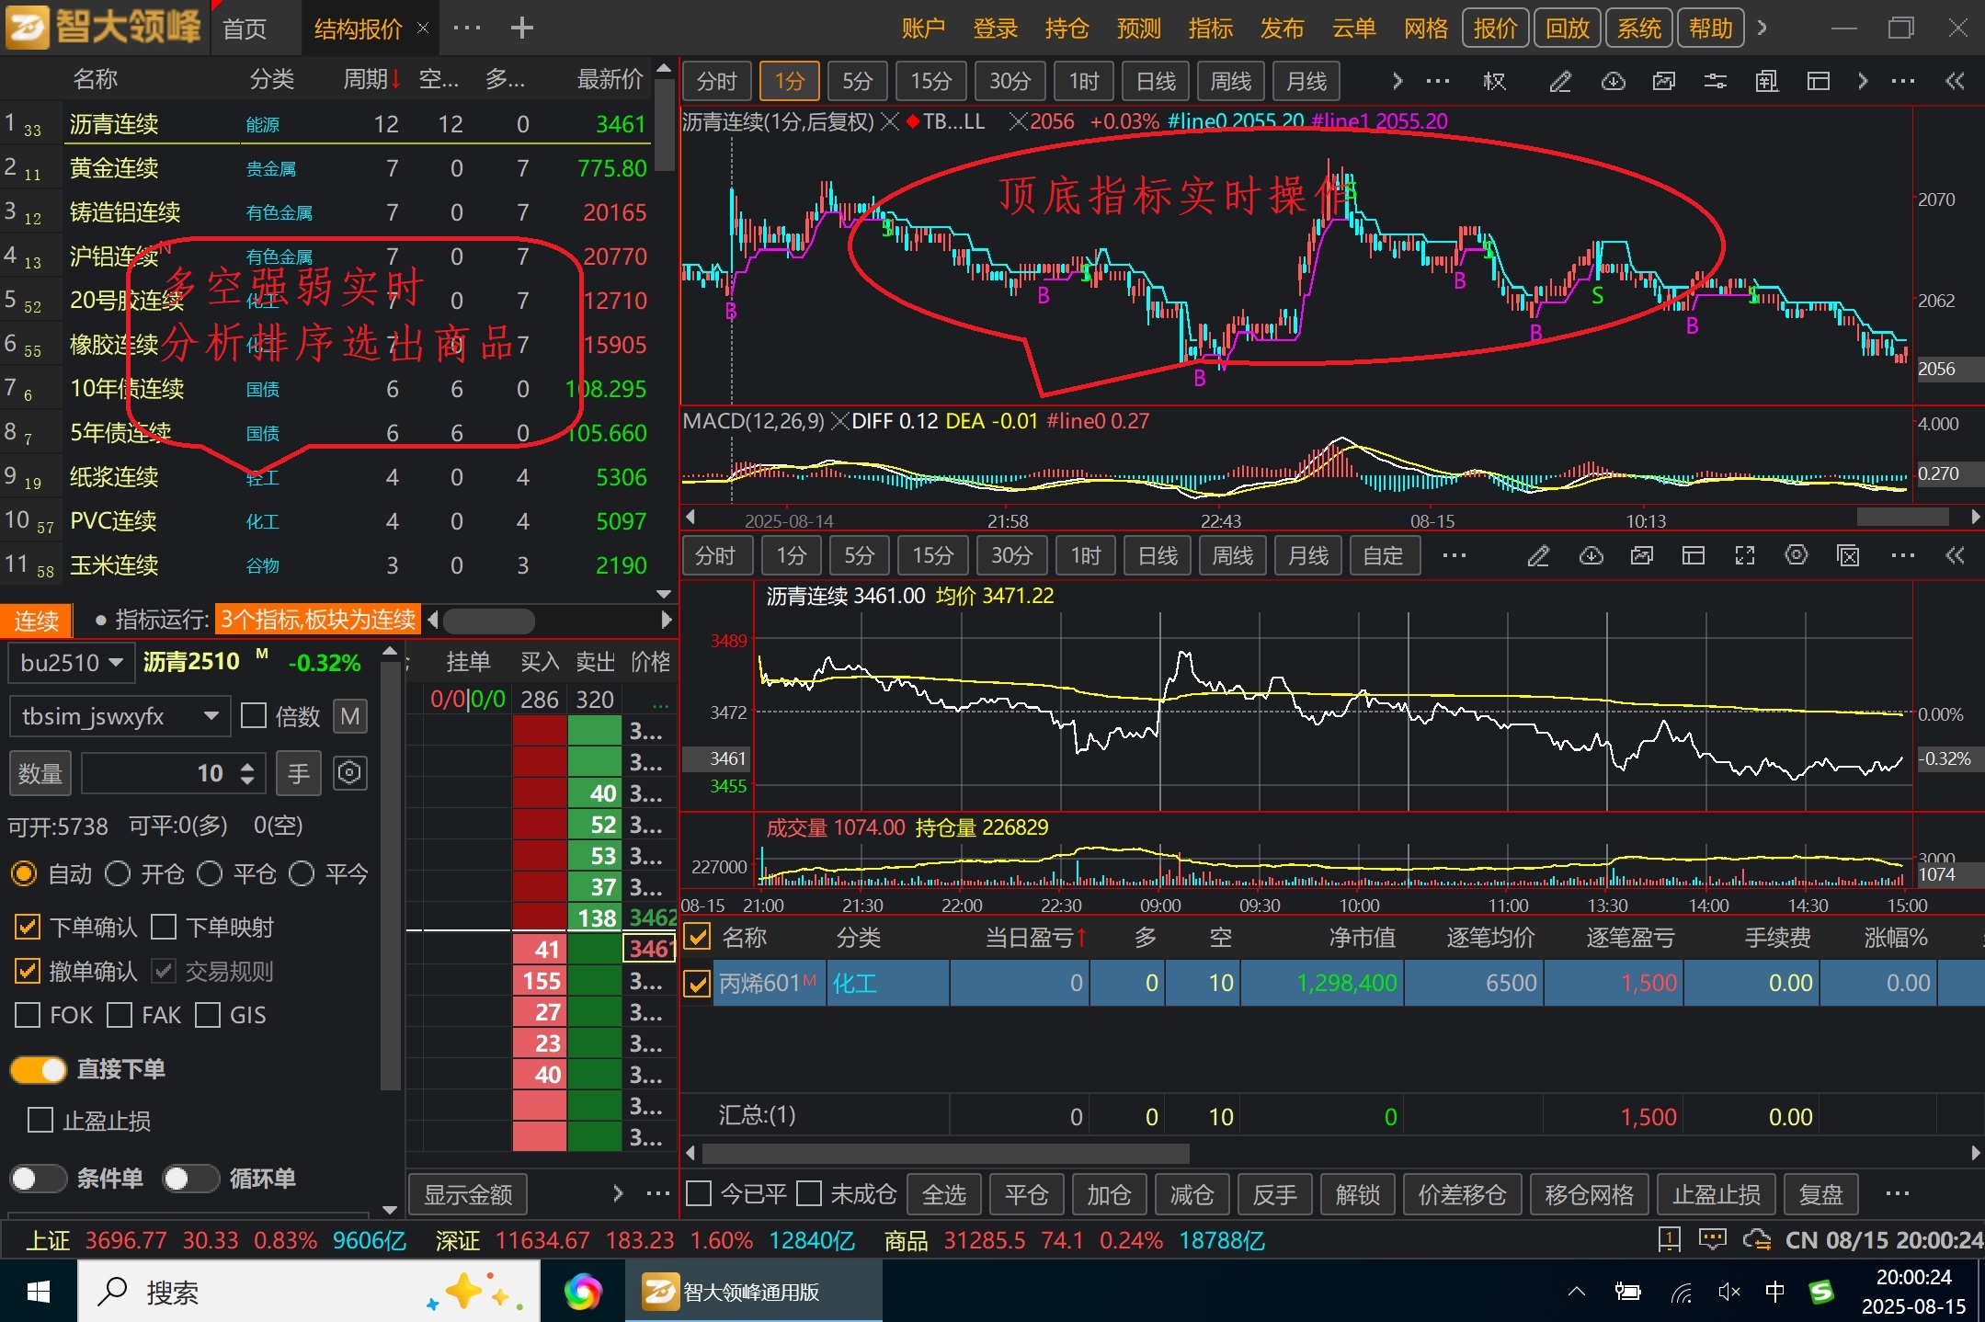Turn off the 直接下单 toggle switch
Viewport: 1985px width, 1322px height.
pyautogui.click(x=39, y=1069)
